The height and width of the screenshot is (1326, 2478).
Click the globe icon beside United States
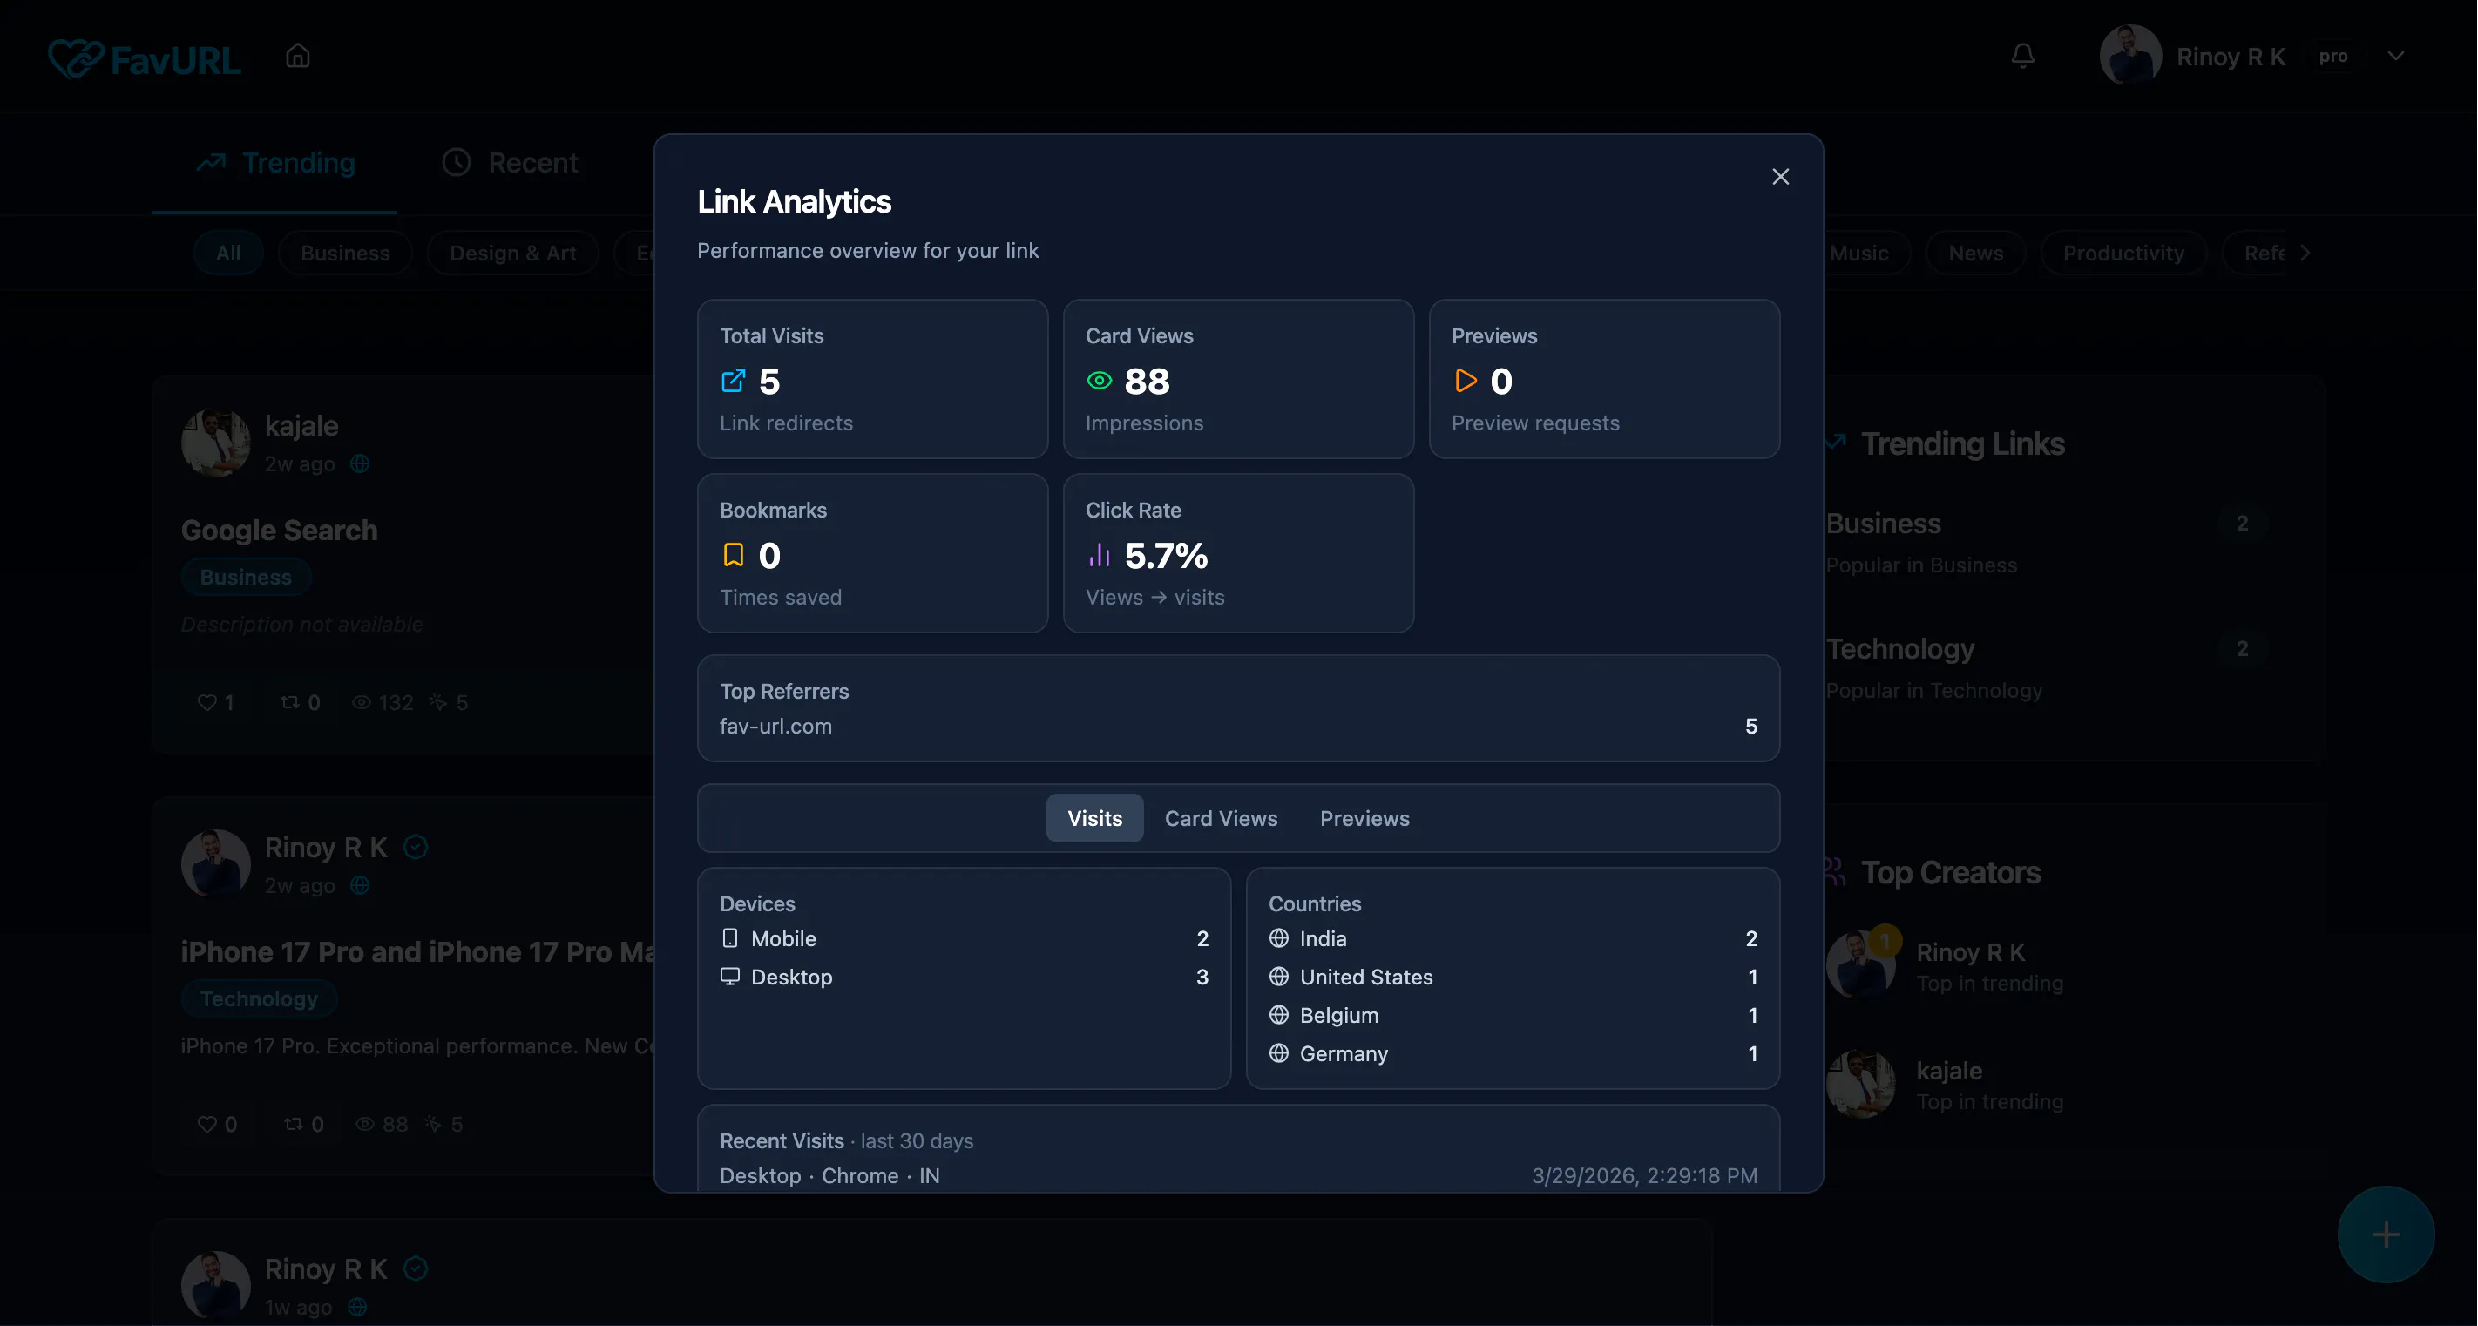(x=1278, y=977)
